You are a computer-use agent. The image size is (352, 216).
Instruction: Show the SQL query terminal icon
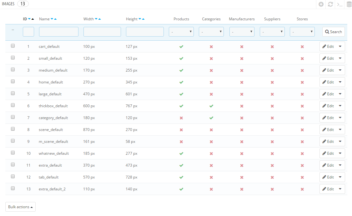click(x=339, y=4)
